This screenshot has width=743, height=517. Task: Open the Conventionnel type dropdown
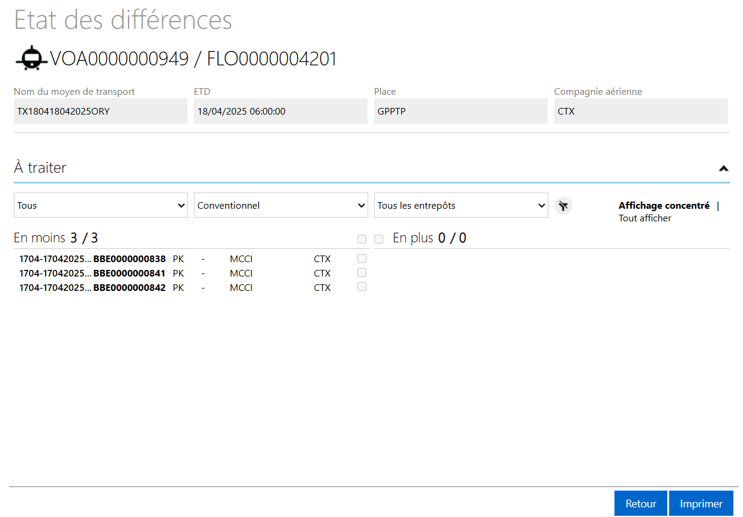(281, 205)
